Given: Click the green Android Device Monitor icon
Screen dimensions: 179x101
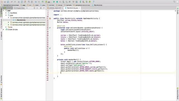Looking at the screenshot, I should point(90,2).
